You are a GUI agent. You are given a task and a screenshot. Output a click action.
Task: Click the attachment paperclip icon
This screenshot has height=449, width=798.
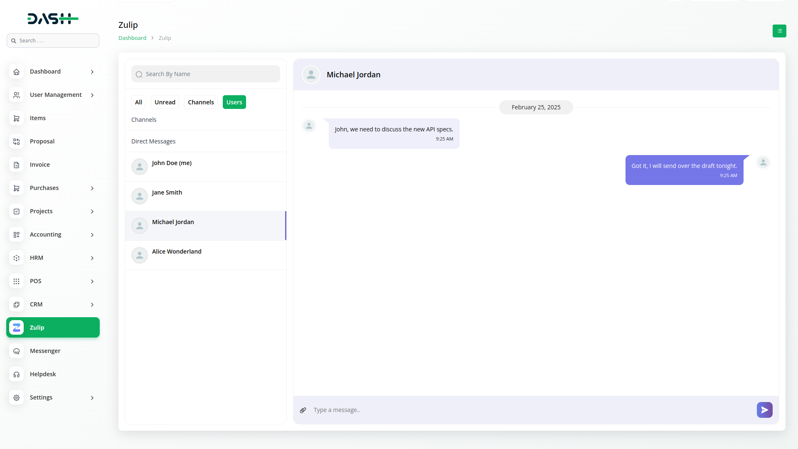coord(303,410)
